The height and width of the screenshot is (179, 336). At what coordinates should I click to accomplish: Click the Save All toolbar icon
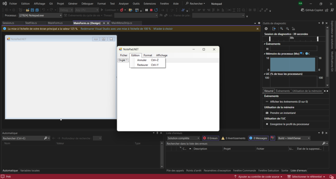pyautogui.click(x=37, y=10)
